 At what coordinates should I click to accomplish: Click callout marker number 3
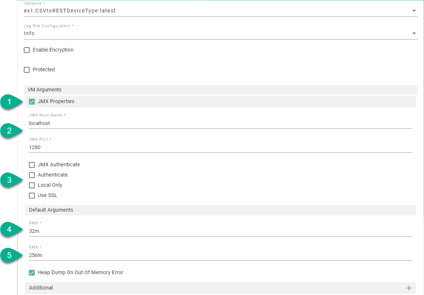[10, 180]
